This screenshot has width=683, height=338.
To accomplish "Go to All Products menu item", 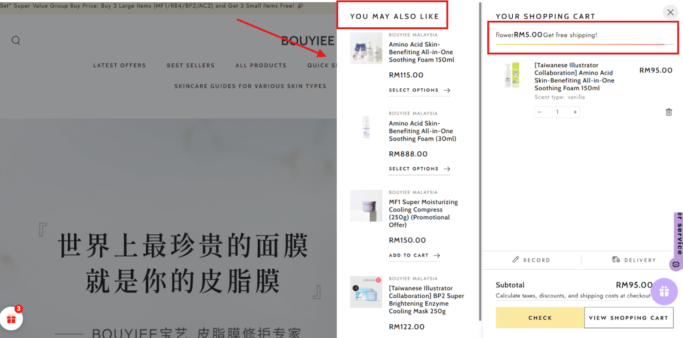I will (x=261, y=66).
